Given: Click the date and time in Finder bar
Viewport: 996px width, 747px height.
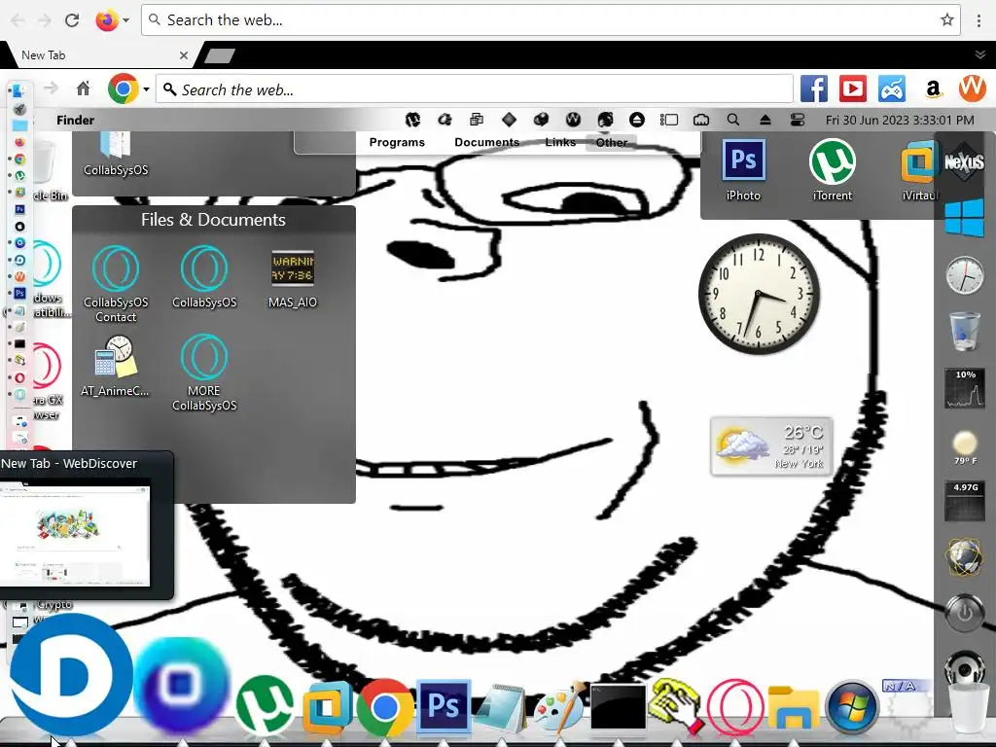Looking at the screenshot, I should click(900, 120).
